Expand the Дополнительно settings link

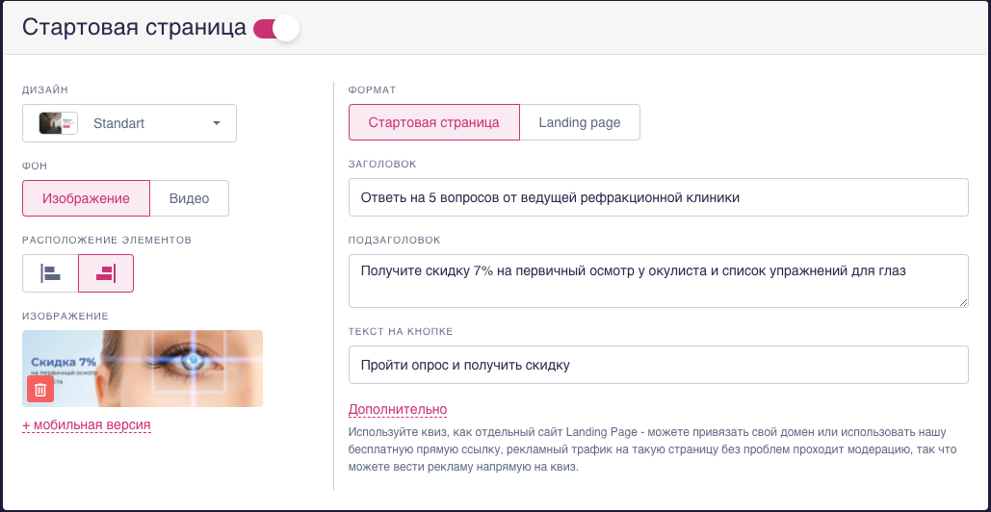click(x=397, y=410)
